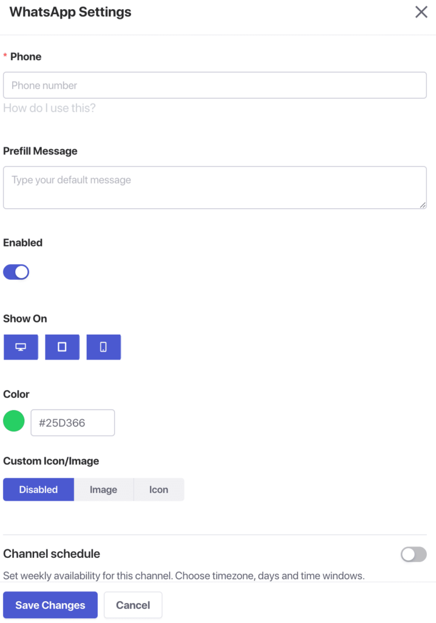The image size is (436, 623).
Task: Toggle mobile phone visibility under Show On
Action: [x=103, y=347]
